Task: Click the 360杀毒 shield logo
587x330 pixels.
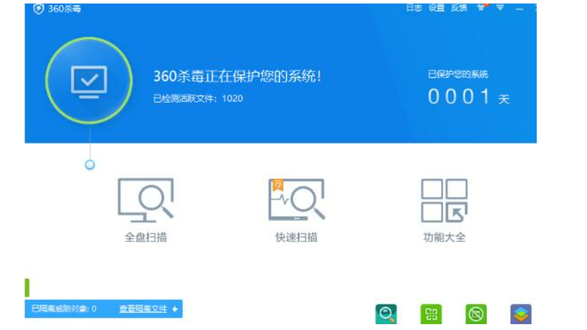Action: tap(39, 9)
